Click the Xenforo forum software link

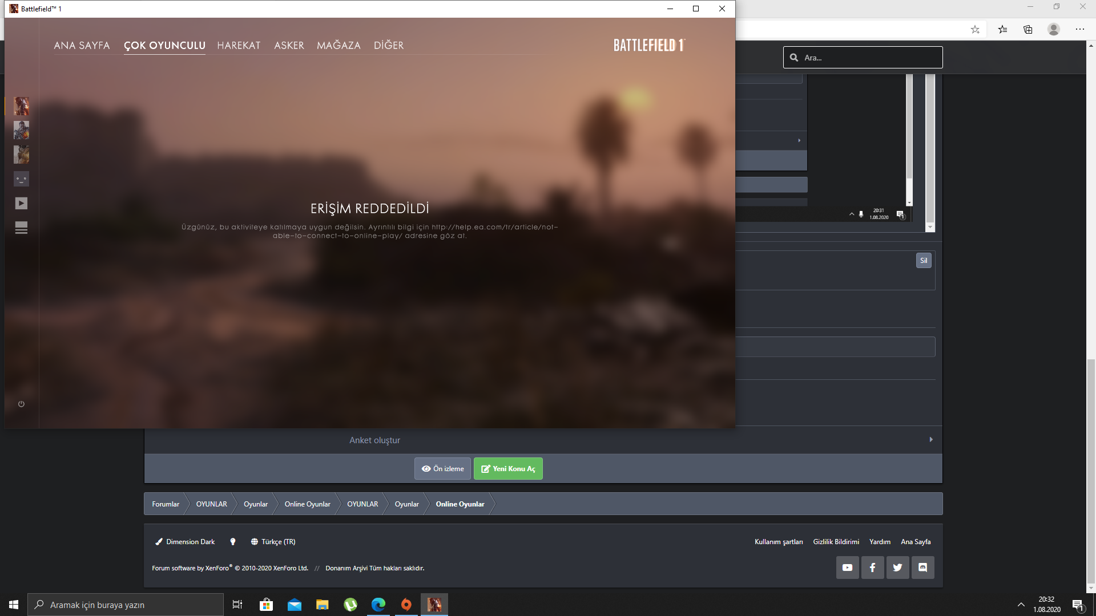229,568
